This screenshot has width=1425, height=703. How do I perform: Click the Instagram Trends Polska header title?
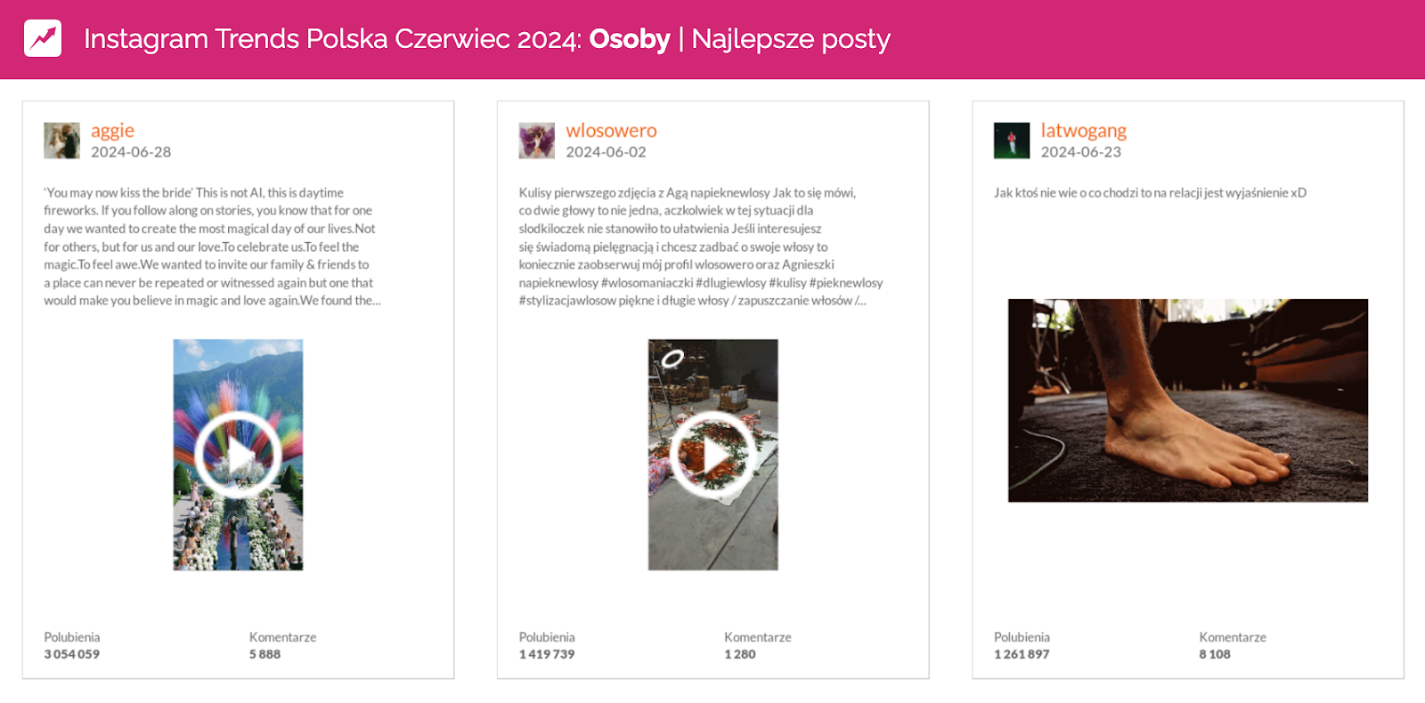tap(486, 39)
